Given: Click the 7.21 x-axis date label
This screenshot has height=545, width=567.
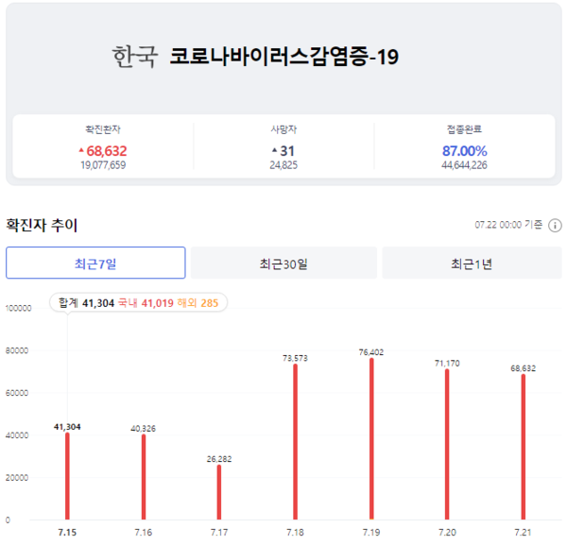Looking at the screenshot, I should tap(523, 533).
